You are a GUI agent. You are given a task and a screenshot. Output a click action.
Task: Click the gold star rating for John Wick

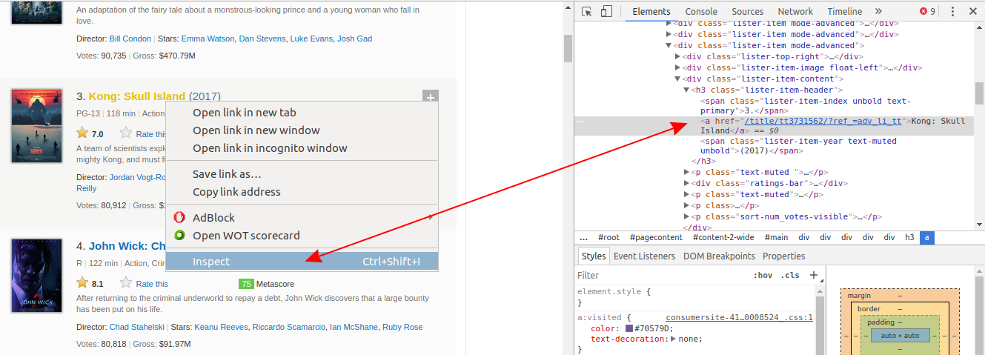[x=82, y=283]
